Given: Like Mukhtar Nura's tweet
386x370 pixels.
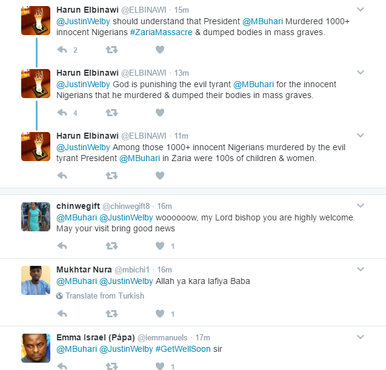Looking at the screenshot, I should click(160, 314).
